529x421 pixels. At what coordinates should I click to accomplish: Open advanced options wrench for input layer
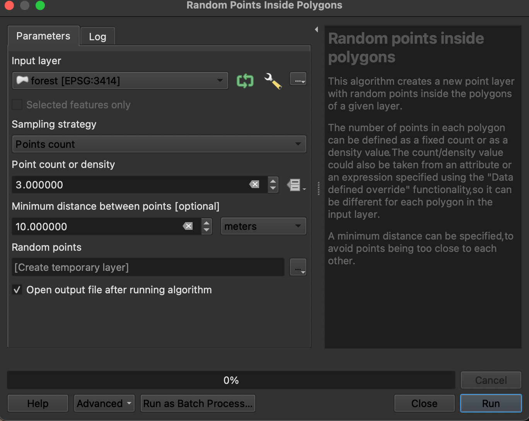click(x=273, y=81)
